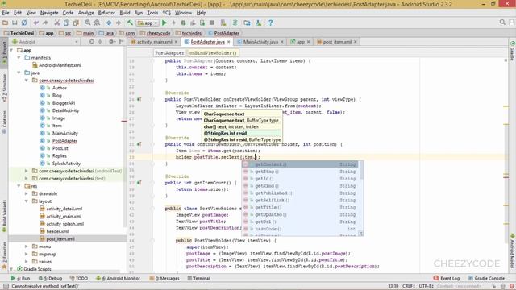Expand the mipmap folder
The image size is (516, 290).
tap(27, 255)
